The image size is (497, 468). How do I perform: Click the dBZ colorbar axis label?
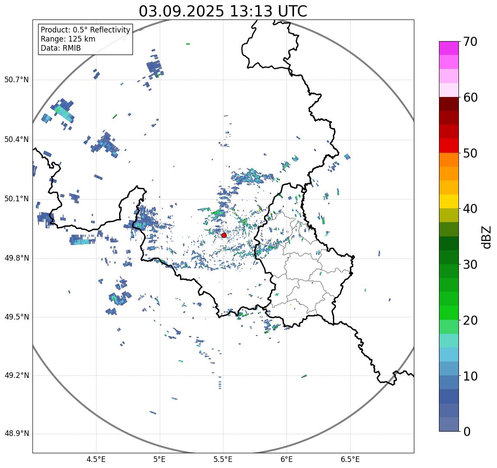coord(486,237)
